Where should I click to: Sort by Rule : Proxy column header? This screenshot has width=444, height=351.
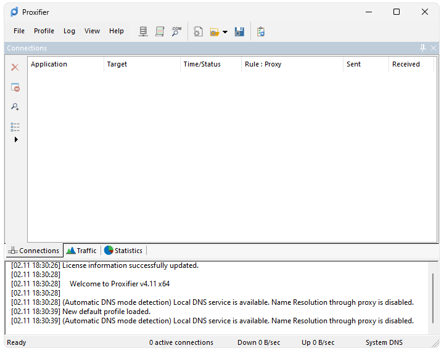(292, 64)
